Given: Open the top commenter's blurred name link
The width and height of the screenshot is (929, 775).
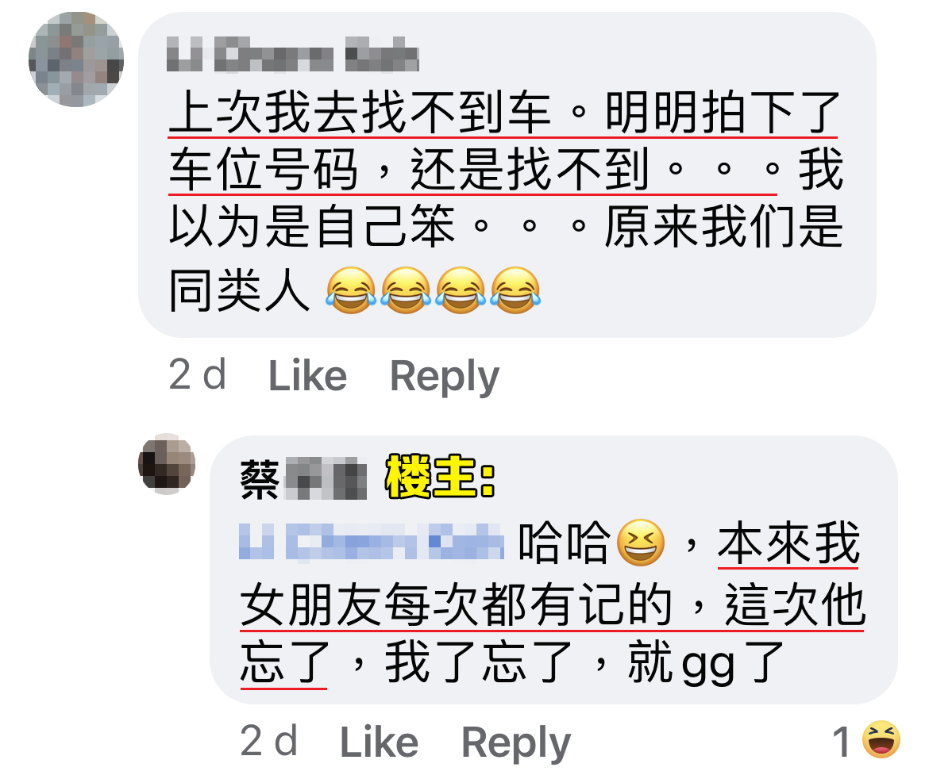Looking at the screenshot, I should 293,55.
